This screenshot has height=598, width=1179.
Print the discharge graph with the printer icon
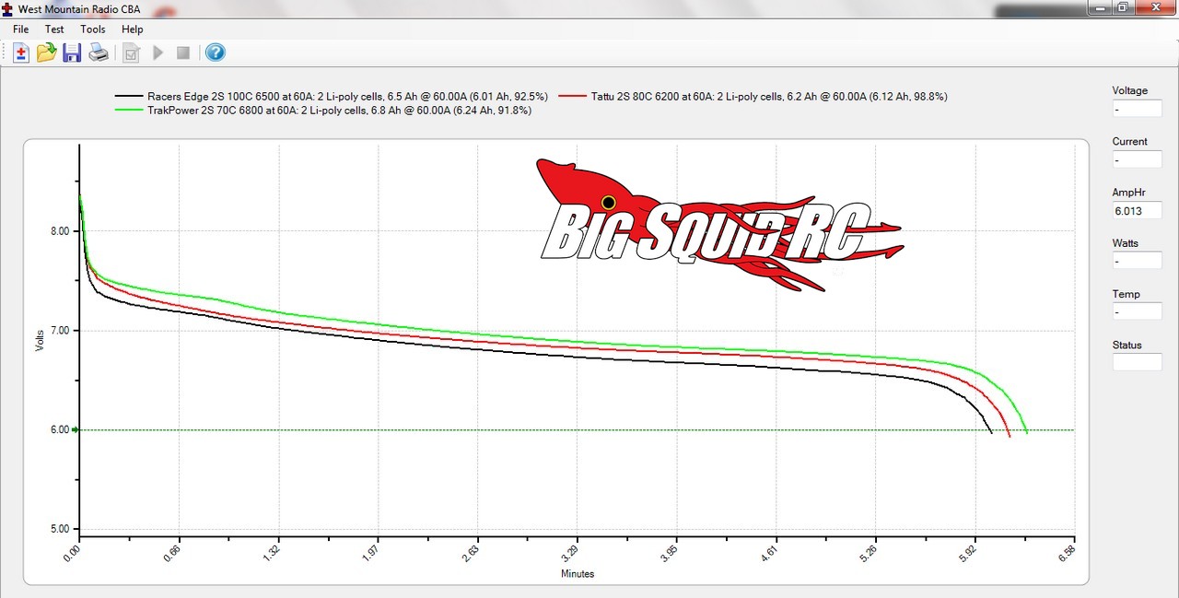pos(99,53)
